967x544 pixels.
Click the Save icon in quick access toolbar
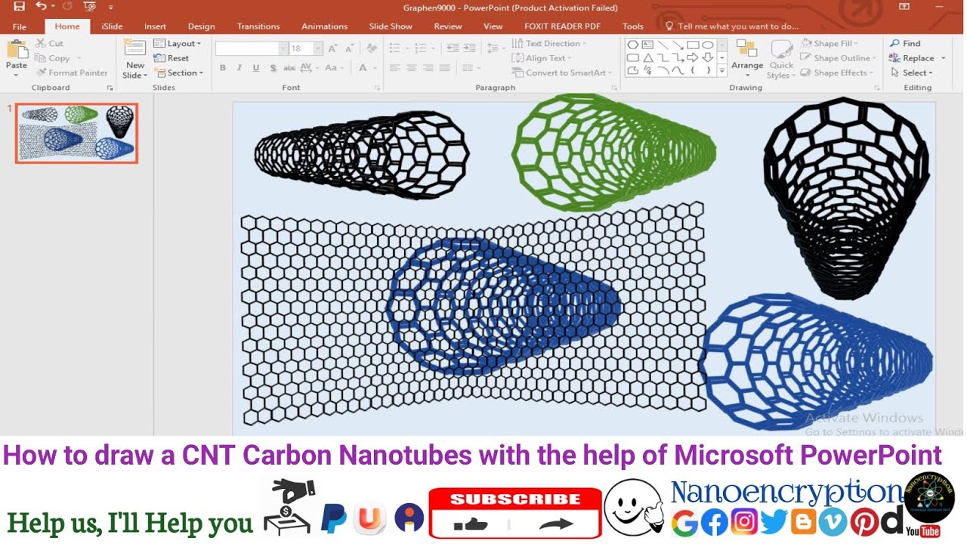pos(19,7)
